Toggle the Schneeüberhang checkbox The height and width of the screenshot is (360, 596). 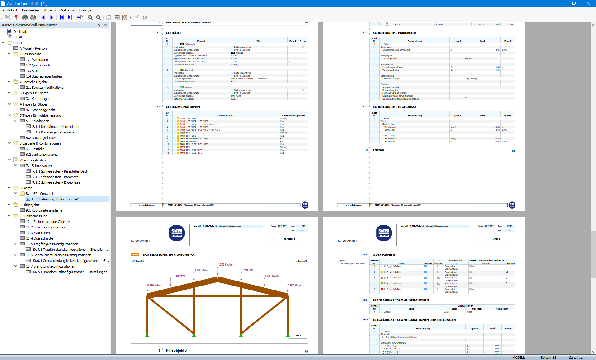466,88
